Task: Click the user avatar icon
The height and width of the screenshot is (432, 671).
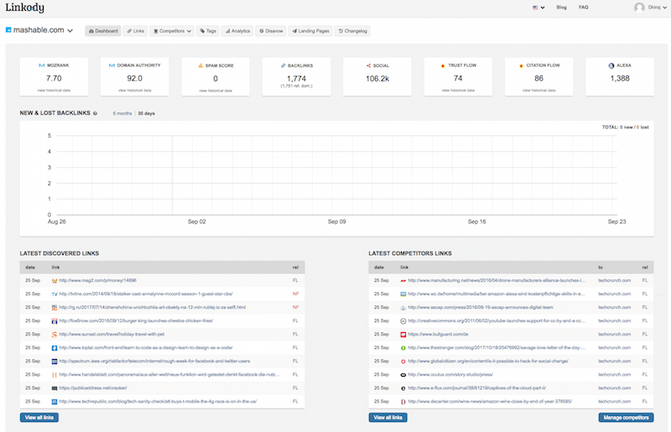Action: pyautogui.click(x=639, y=8)
